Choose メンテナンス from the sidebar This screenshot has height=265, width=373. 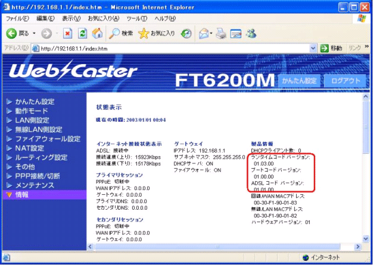tap(35, 186)
